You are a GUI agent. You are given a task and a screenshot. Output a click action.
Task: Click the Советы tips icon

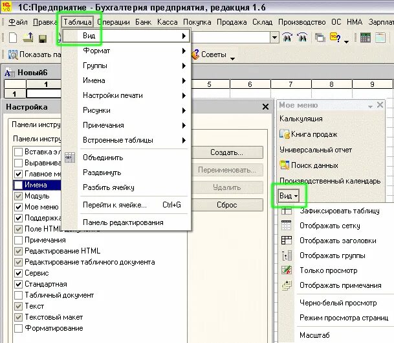pyautogui.click(x=195, y=54)
